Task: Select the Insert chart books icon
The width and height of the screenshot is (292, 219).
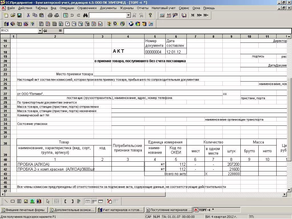Action: coord(39,201)
